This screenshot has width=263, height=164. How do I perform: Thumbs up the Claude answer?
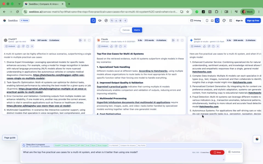[x=112, y=46]
